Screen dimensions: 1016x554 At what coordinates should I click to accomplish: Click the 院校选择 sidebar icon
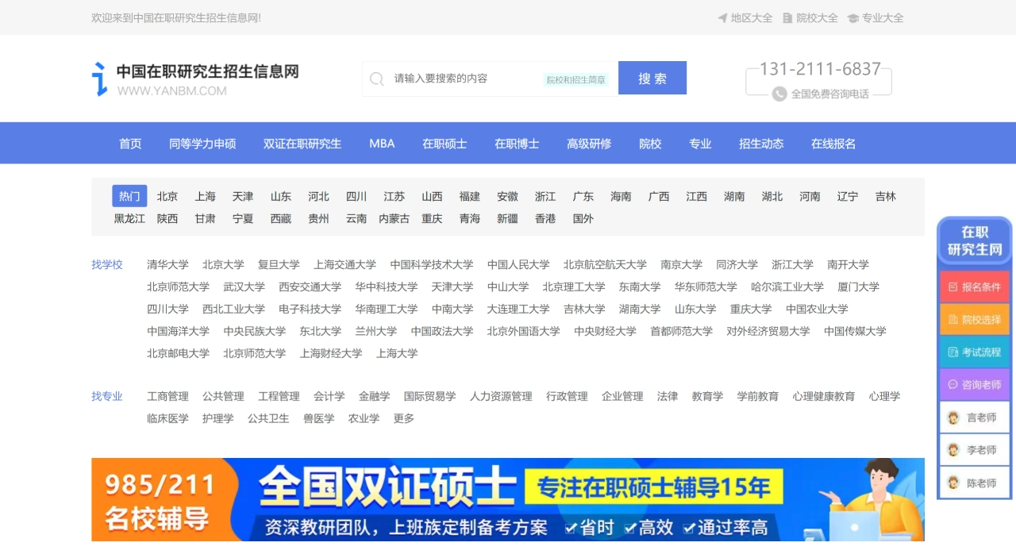(x=953, y=319)
